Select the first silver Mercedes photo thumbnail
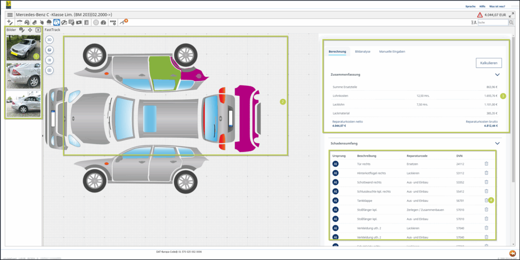520x260 pixels. coord(23,48)
